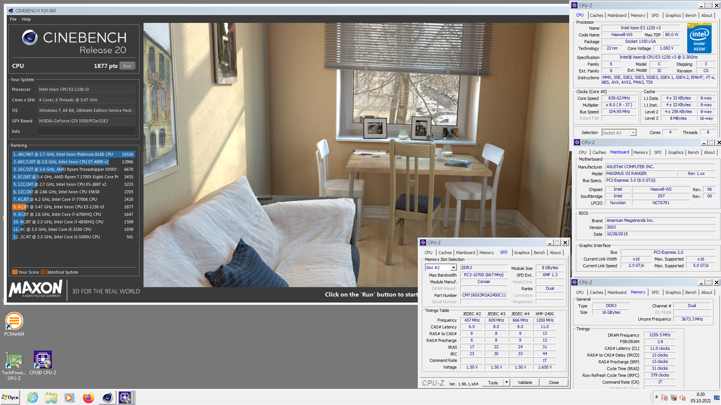
Task: Click the XMP-2400 timings column header
Action: 544,314
